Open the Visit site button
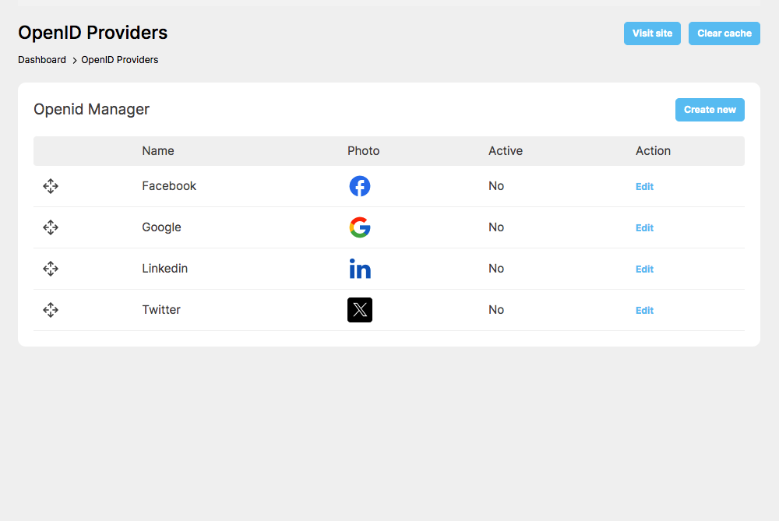This screenshot has width=779, height=521. click(652, 33)
